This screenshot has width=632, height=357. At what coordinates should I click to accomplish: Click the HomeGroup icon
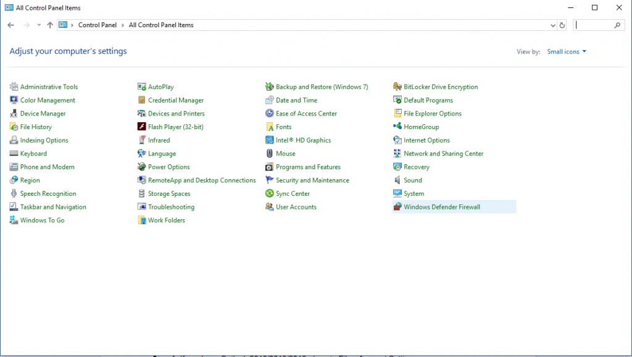click(x=397, y=127)
